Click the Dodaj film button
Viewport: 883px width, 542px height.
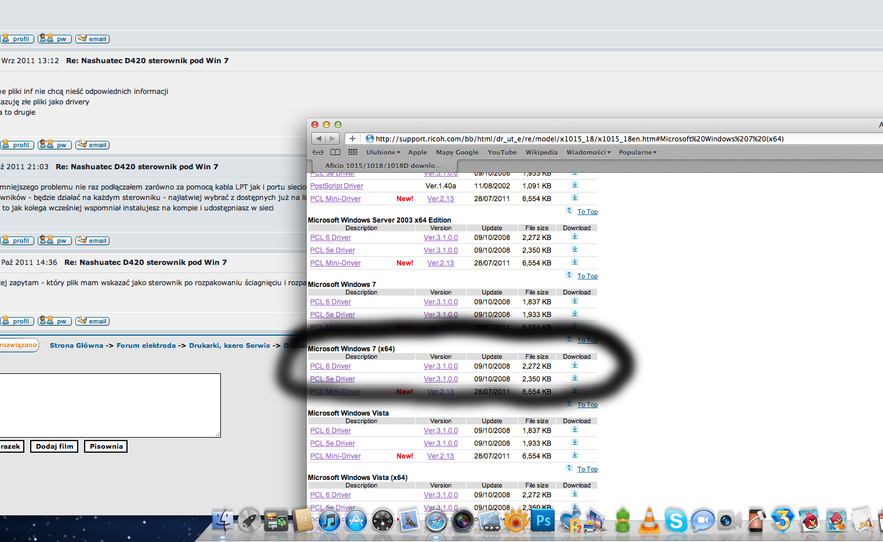pyautogui.click(x=54, y=446)
